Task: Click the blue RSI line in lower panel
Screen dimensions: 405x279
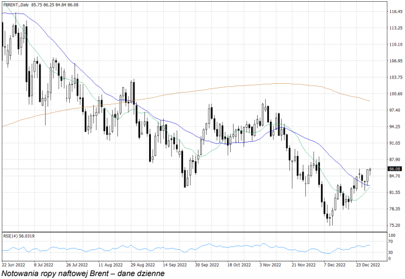Action: (208, 245)
